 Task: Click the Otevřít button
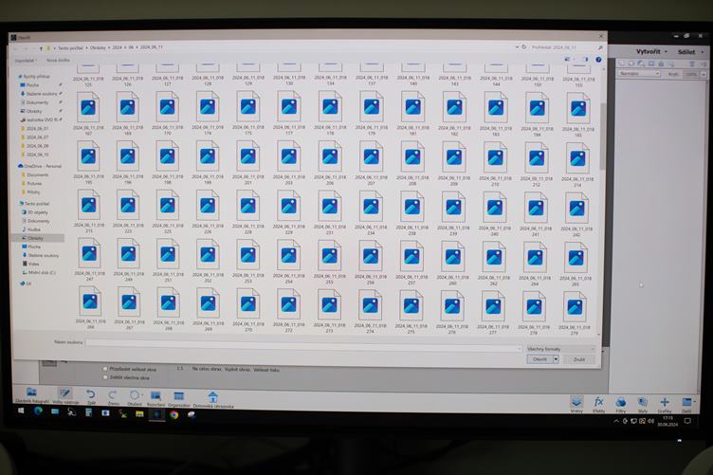[x=539, y=359]
